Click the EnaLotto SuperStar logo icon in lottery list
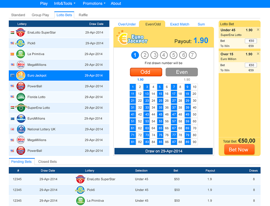Image resolution: width=270 pixels, height=206 pixels. tap(20, 32)
